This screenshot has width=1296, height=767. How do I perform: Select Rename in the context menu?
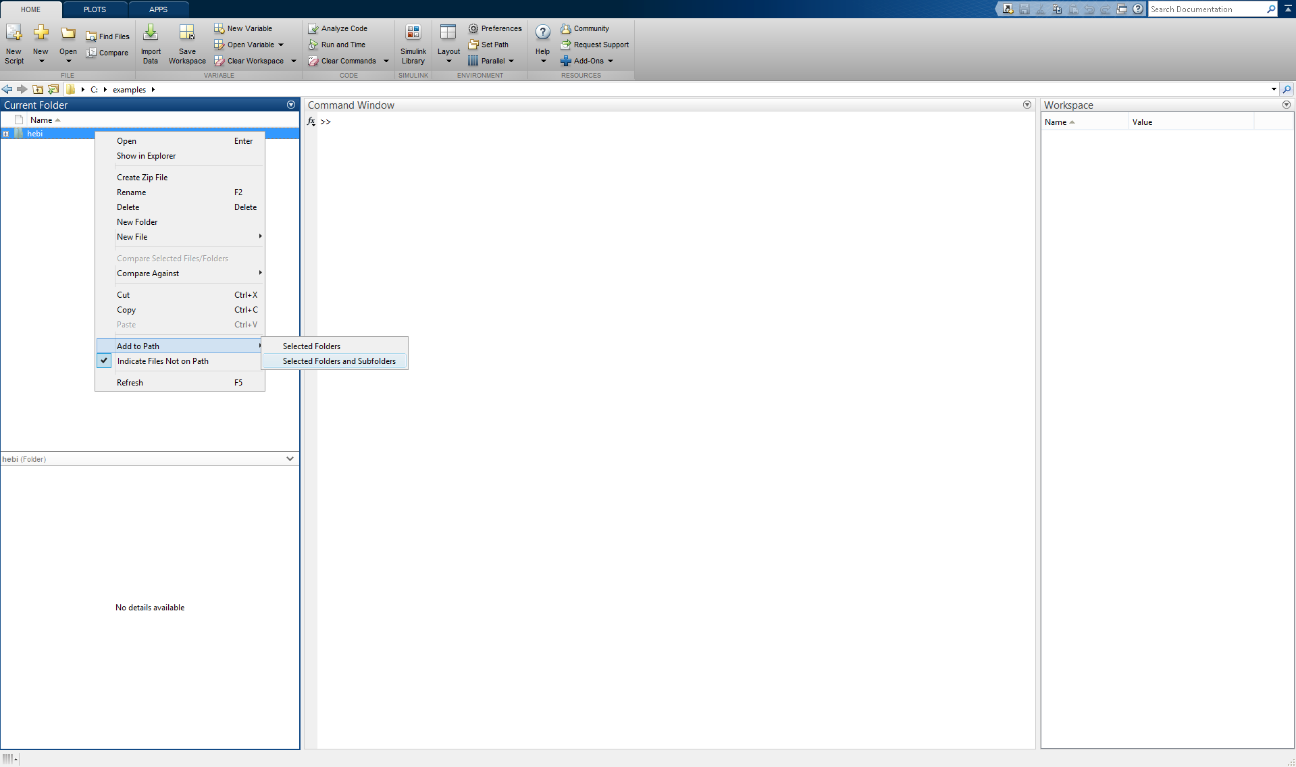pyautogui.click(x=131, y=192)
